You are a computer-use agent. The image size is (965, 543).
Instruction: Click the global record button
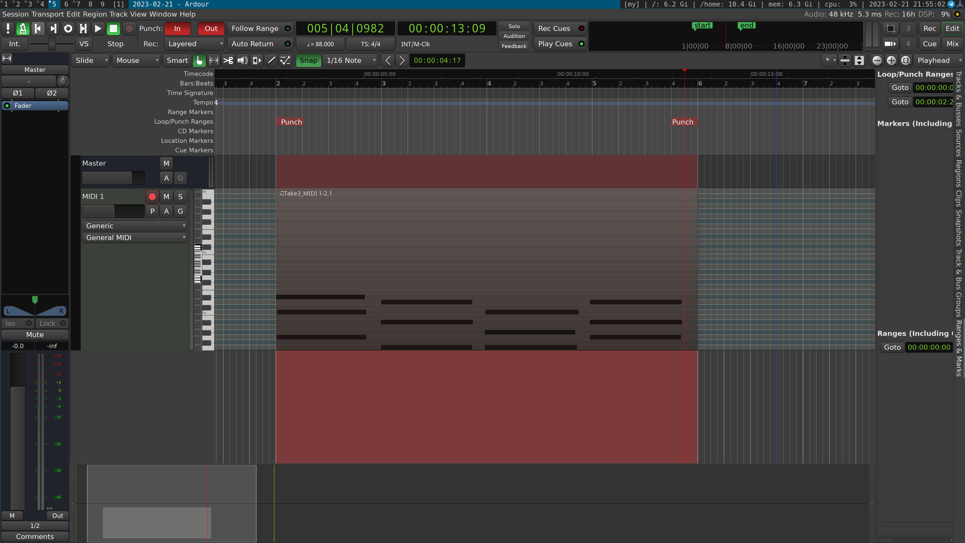(x=129, y=28)
